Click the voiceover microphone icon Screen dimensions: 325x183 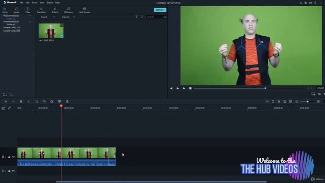click(279, 102)
